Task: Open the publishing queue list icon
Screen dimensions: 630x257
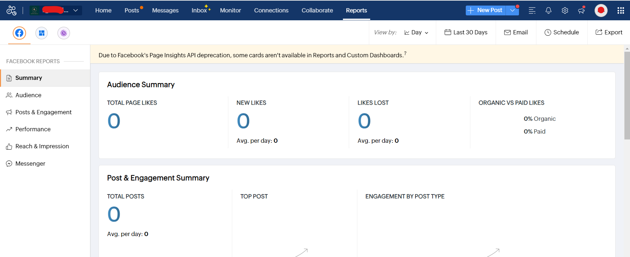Action: pyautogui.click(x=532, y=10)
